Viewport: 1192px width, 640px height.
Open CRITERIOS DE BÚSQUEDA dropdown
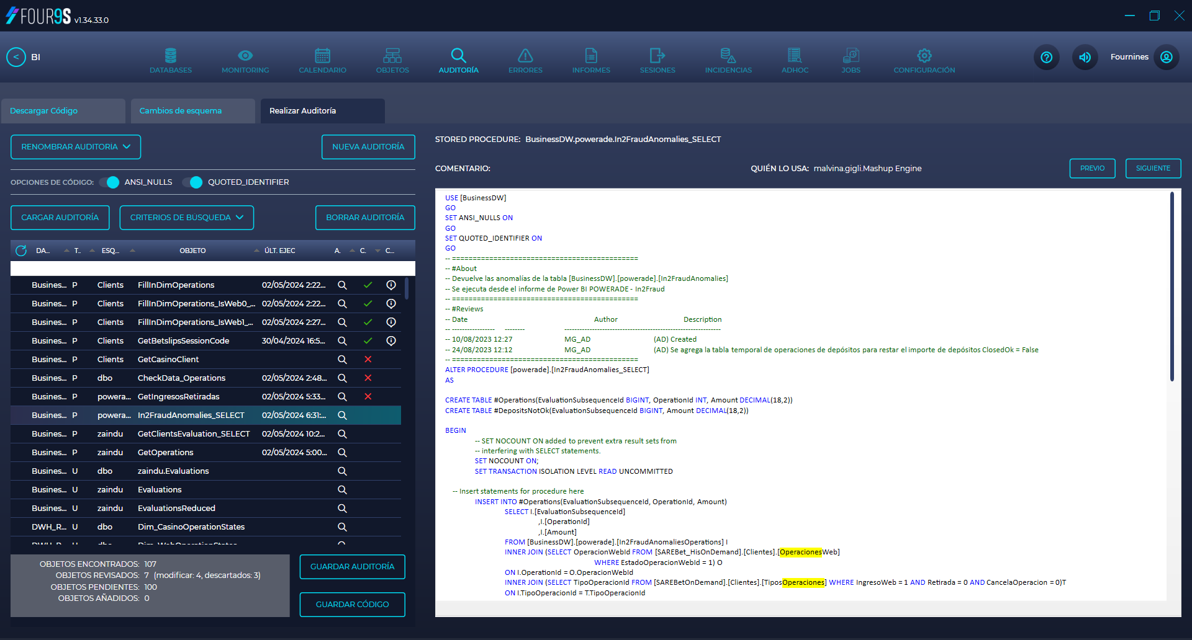(186, 218)
